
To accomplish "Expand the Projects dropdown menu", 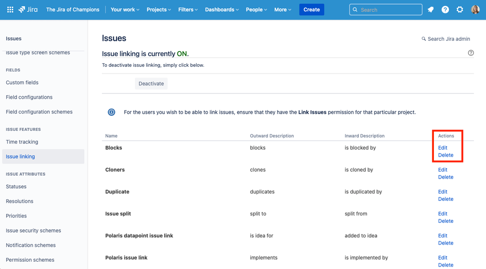I will (x=159, y=9).
